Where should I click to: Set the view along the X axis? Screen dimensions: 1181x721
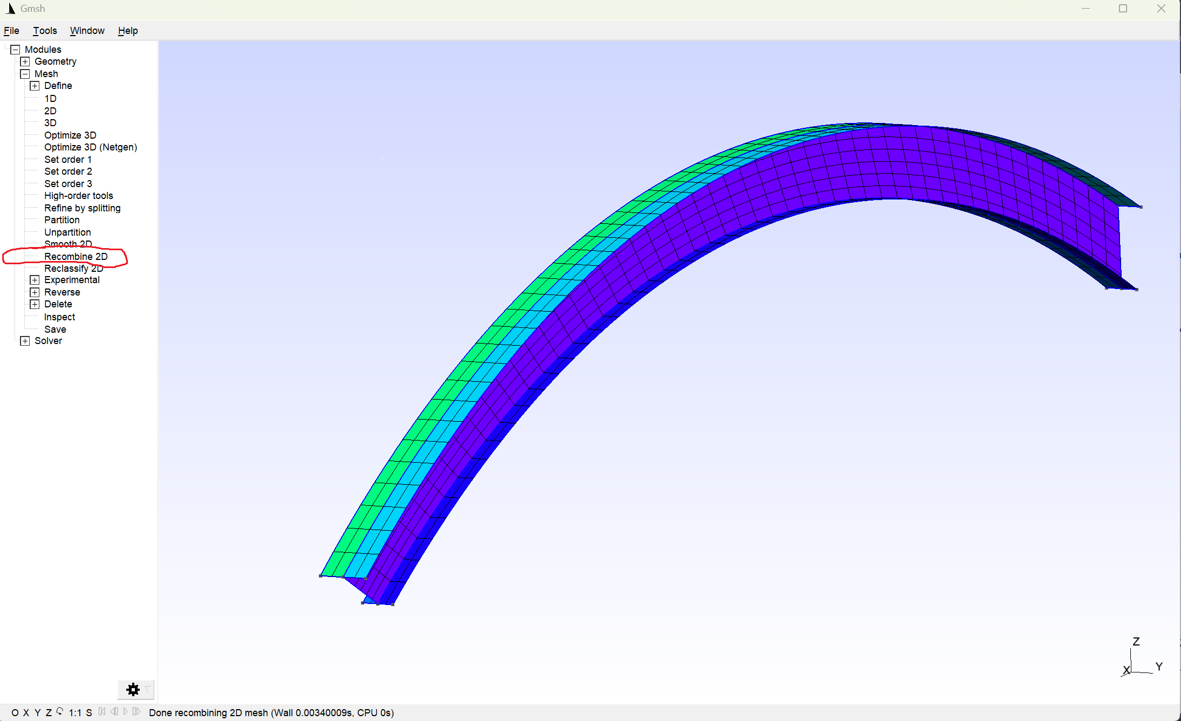coord(26,712)
